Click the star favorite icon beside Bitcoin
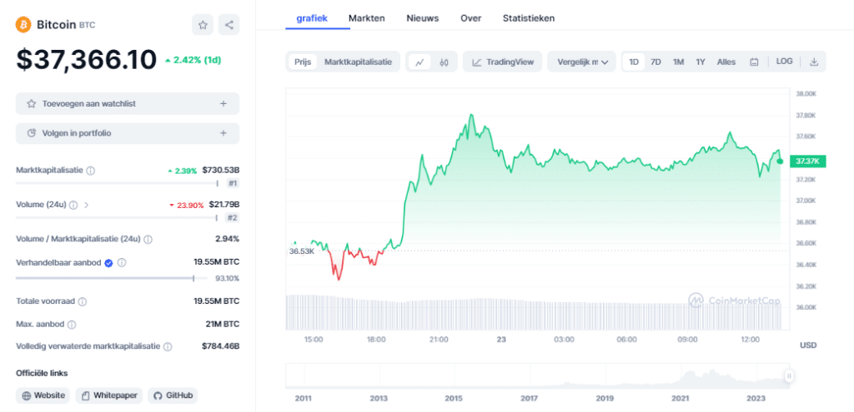 click(203, 25)
